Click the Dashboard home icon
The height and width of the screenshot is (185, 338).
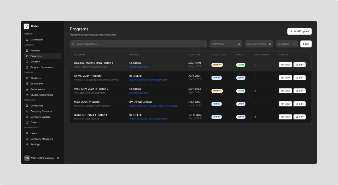(27, 40)
